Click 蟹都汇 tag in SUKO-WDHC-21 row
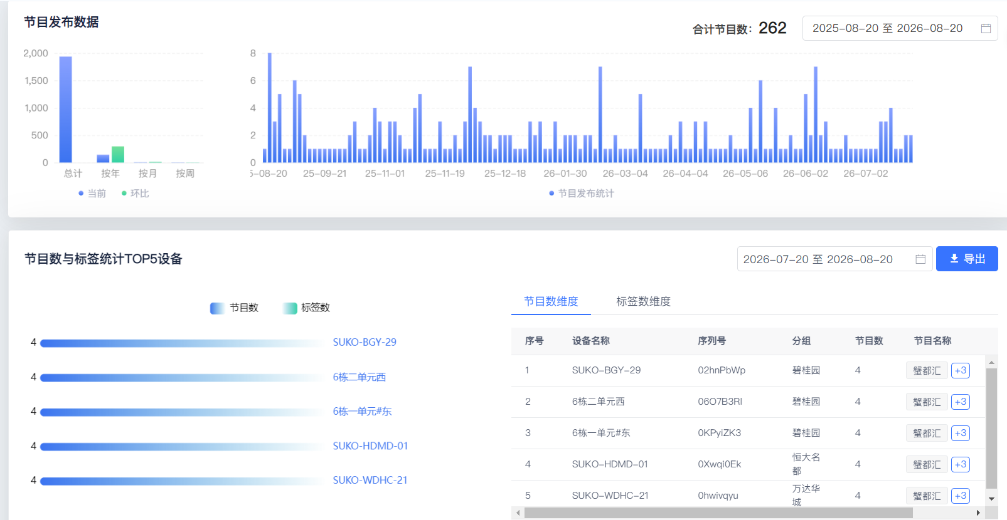This screenshot has width=1007, height=520. pos(927,496)
